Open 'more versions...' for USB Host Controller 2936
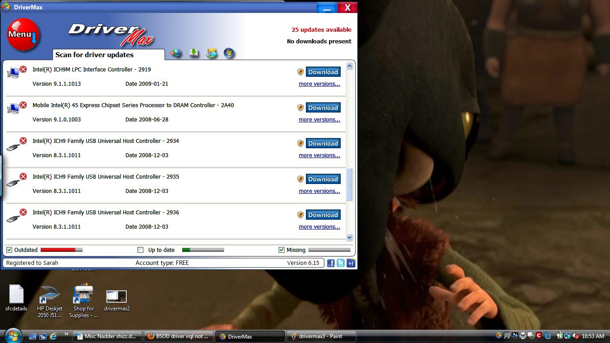The height and width of the screenshot is (343, 610). (x=319, y=227)
